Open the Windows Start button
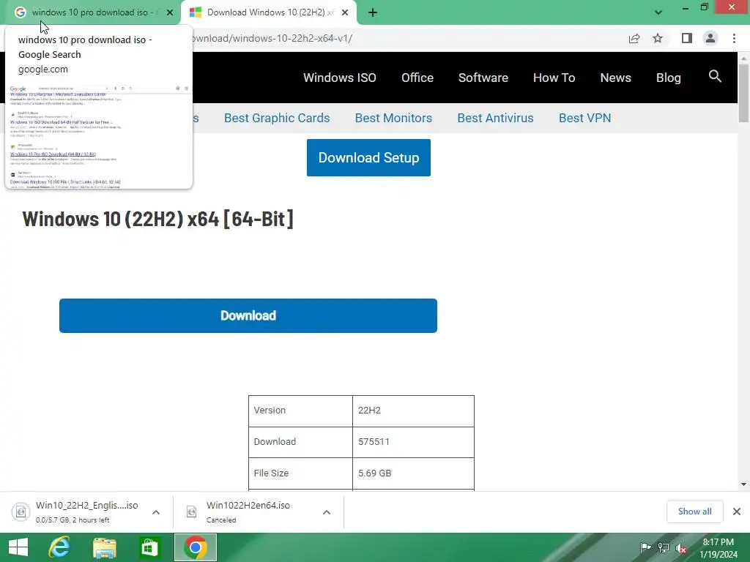The height and width of the screenshot is (562, 750). [18, 547]
